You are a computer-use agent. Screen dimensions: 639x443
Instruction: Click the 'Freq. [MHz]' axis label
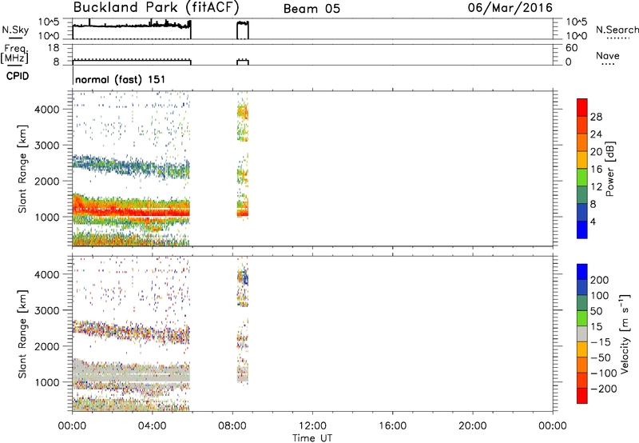coord(14,54)
